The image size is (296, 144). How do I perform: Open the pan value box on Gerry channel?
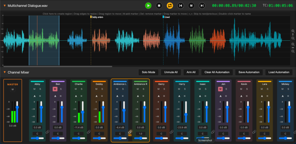[161, 134]
